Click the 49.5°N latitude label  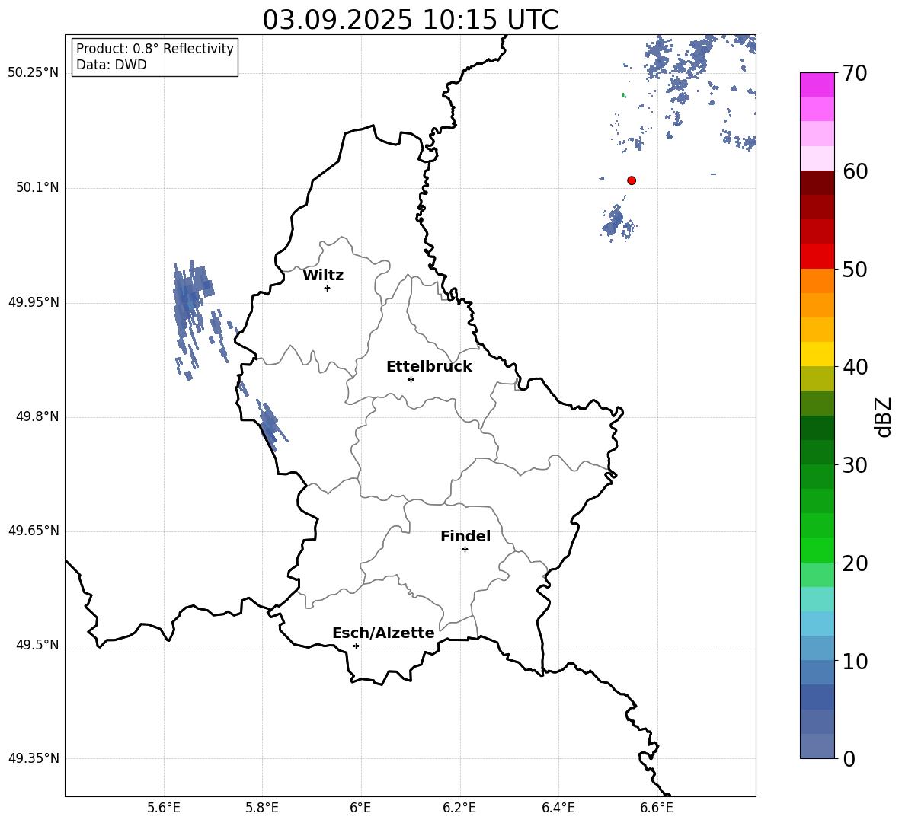click(37, 645)
